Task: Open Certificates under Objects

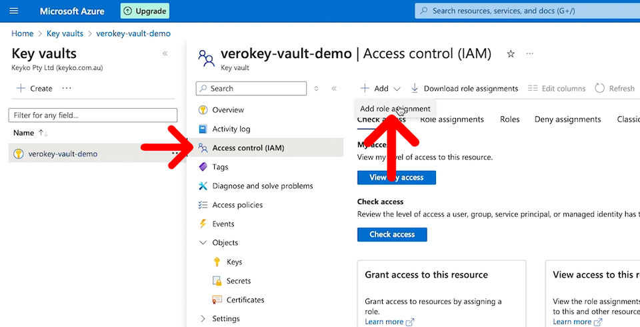Action: (245, 300)
